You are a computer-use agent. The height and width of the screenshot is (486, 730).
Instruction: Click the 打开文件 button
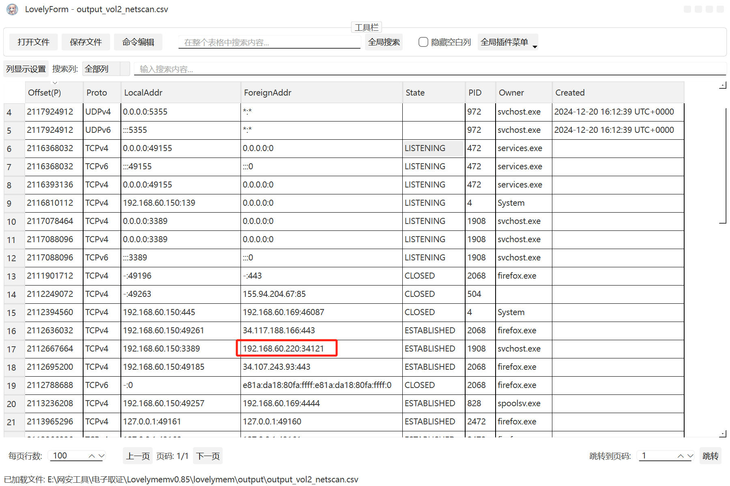(x=33, y=42)
